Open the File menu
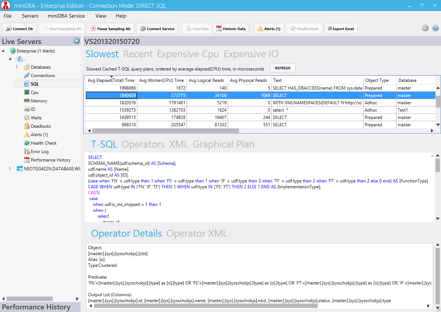The height and width of the screenshot is (312, 441). [x=7, y=16]
